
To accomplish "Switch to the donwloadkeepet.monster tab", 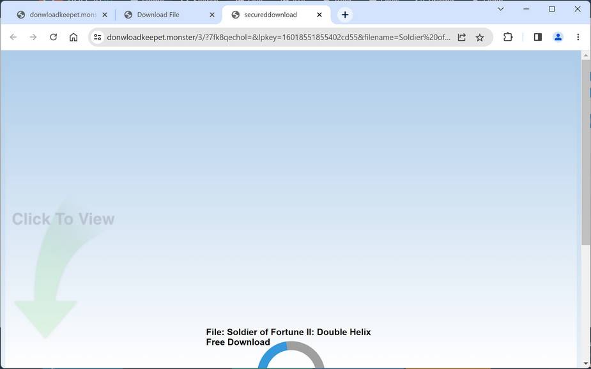I will 62,15.
